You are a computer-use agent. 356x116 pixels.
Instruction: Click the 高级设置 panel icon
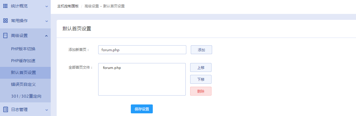pyautogui.click(x=5, y=36)
